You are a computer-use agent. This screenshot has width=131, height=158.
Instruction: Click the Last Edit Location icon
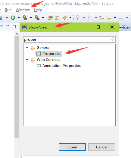pyautogui.click(x=102, y=18)
